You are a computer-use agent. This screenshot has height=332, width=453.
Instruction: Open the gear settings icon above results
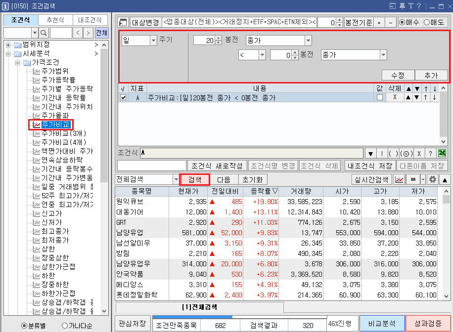tap(433, 179)
